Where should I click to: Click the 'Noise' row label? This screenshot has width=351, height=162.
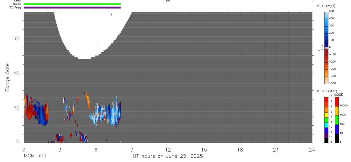[x=17, y=4]
